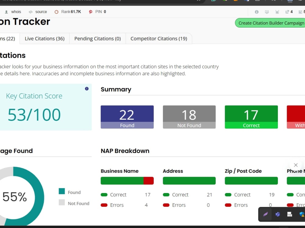Click the page density report icon
The width and height of the screenshot is (305, 228).
click(277, 12)
